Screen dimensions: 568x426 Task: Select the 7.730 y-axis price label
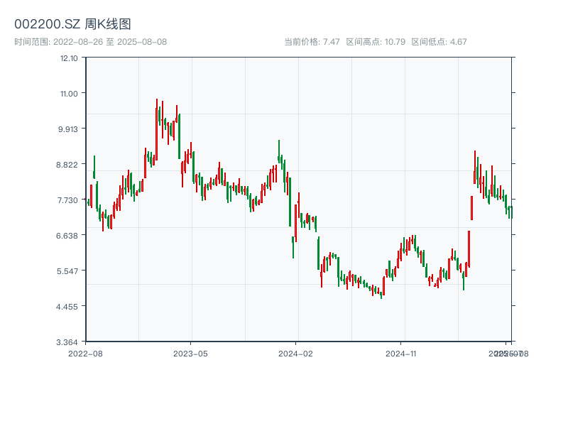point(69,200)
